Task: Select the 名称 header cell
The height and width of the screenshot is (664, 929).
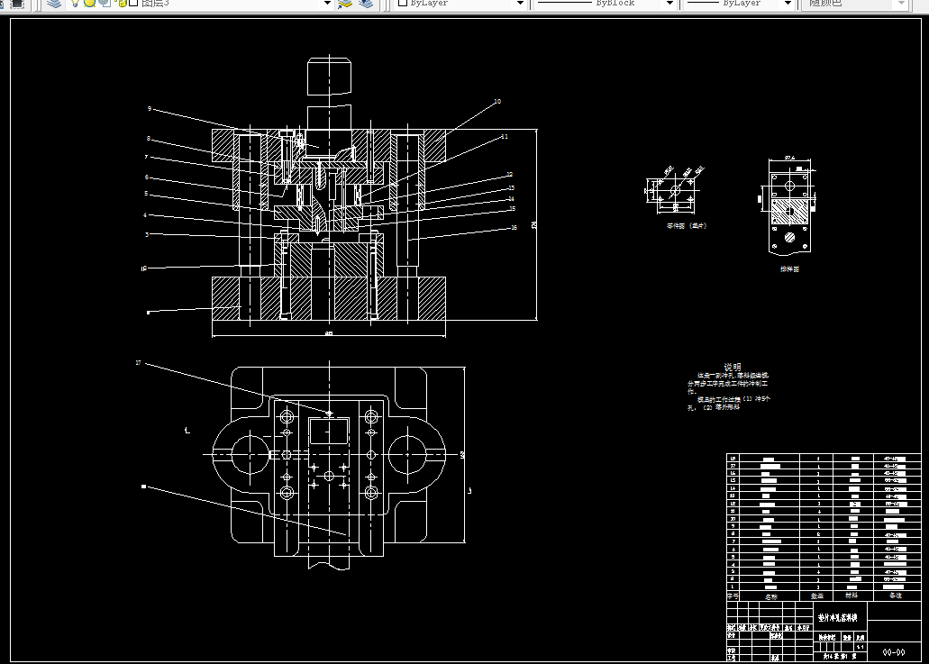Action: click(770, 596)
